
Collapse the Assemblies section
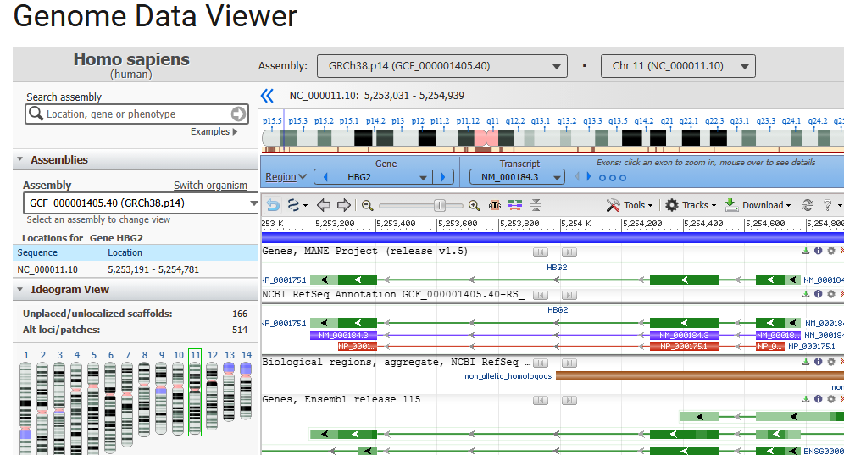click(x=20, y=159)
